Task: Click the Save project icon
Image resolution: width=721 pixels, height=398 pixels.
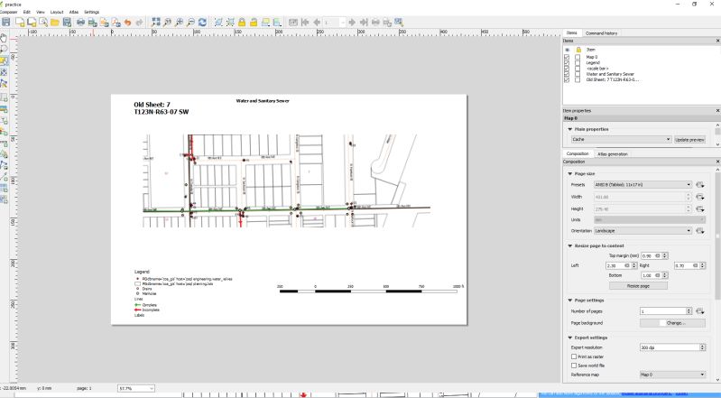Action: [x=6, y=22]
